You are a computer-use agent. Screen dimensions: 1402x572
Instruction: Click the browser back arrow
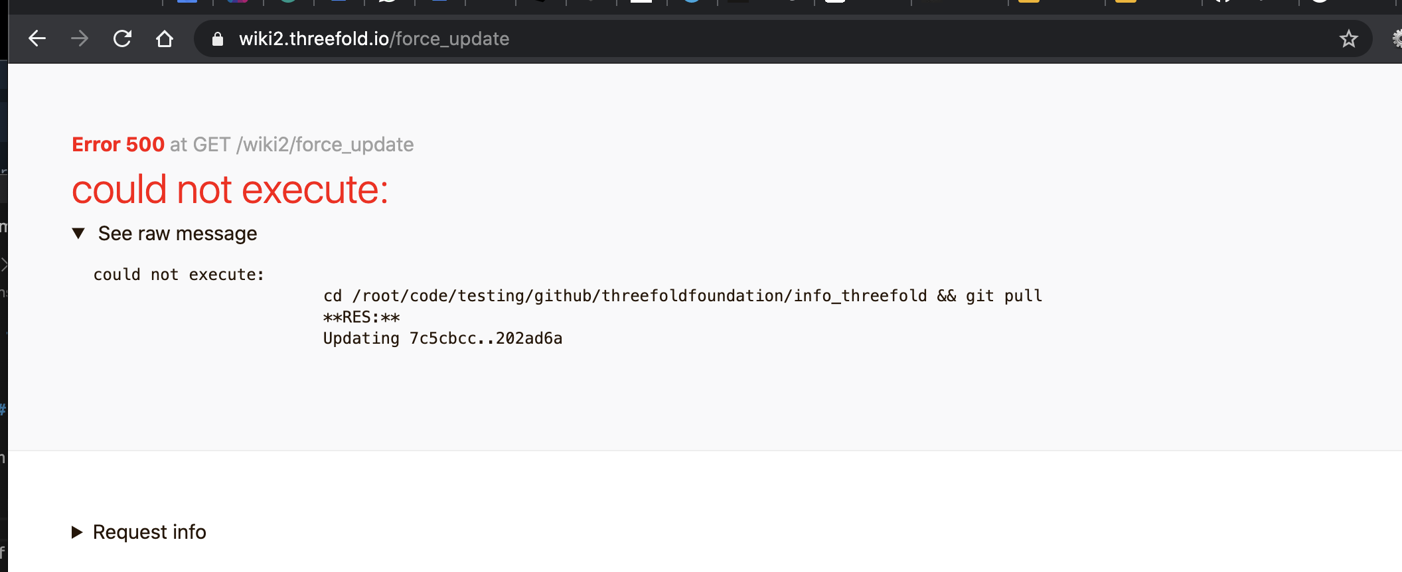[x=38, y=38]
